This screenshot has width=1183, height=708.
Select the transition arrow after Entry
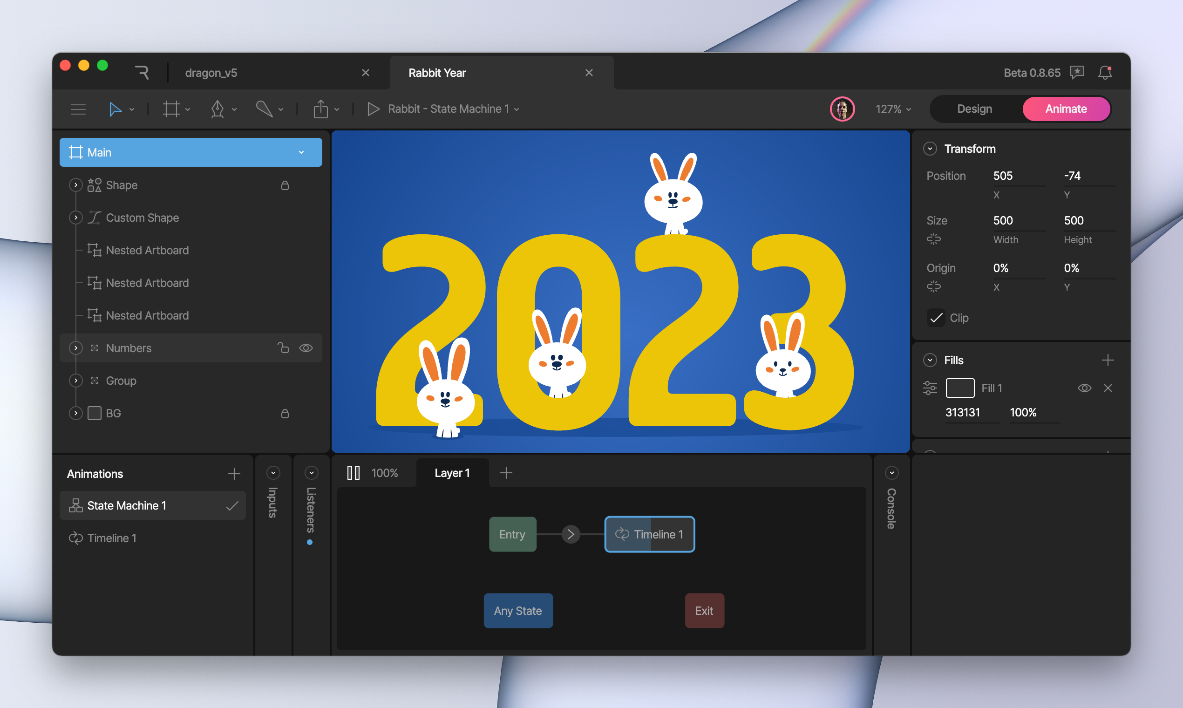(571, 534)
